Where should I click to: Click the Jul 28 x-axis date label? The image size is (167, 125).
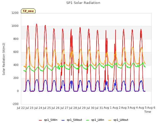(x=73, y=108)
